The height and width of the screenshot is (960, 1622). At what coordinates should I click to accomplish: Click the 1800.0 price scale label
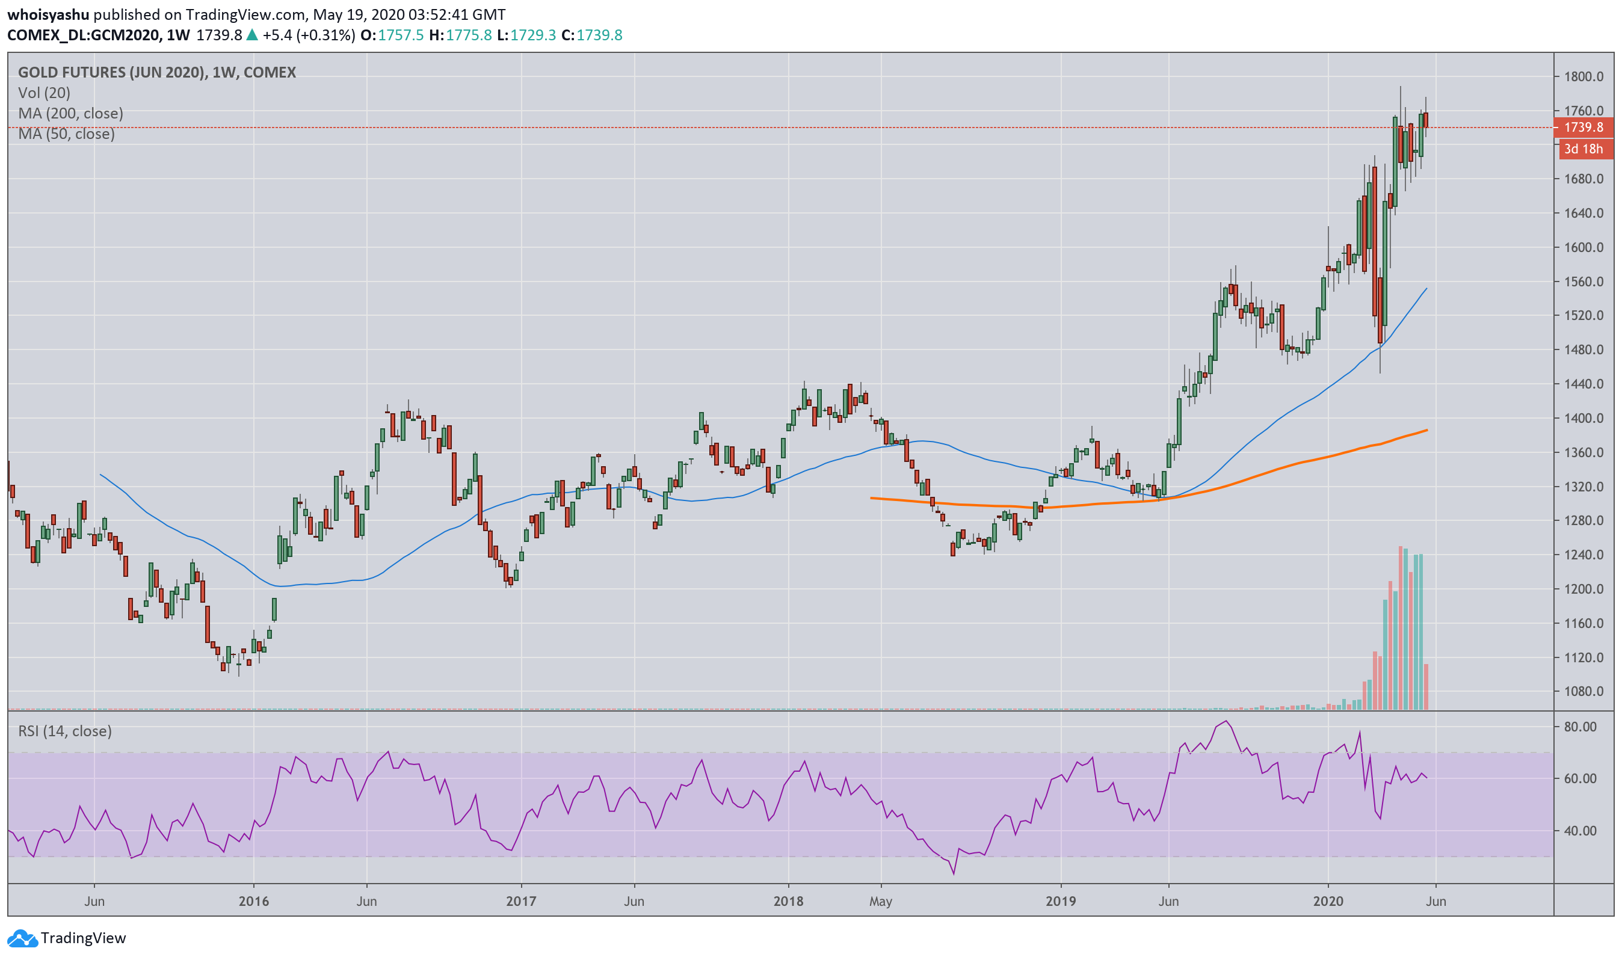click(1583, 76)
